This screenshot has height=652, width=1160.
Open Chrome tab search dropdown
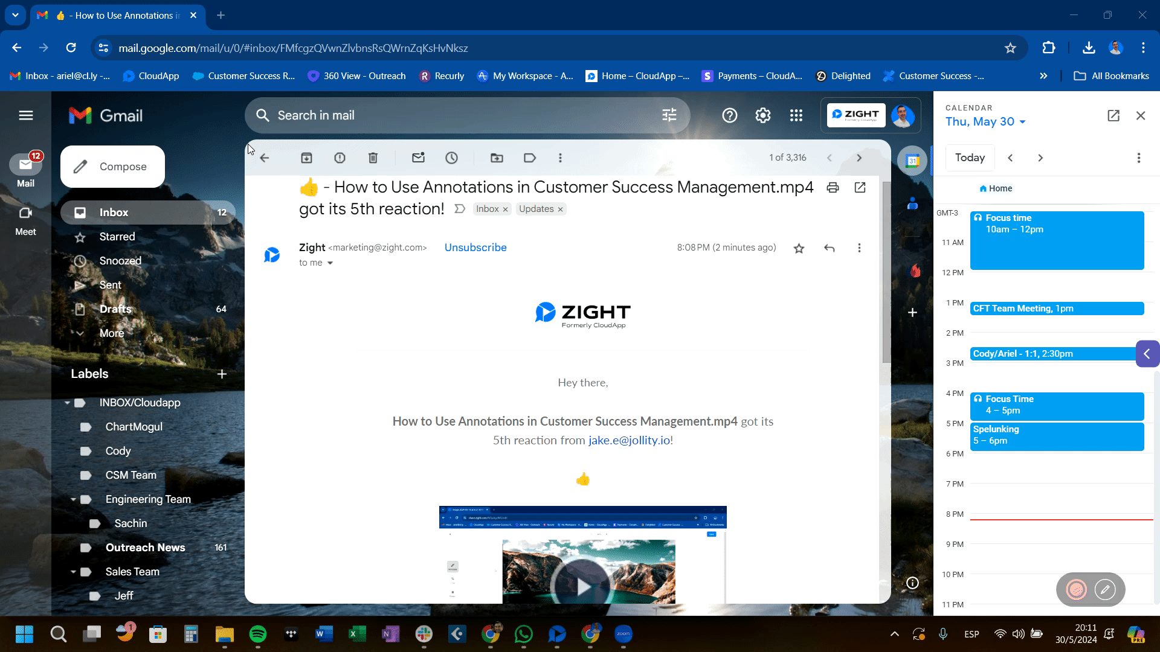(15, 15)
